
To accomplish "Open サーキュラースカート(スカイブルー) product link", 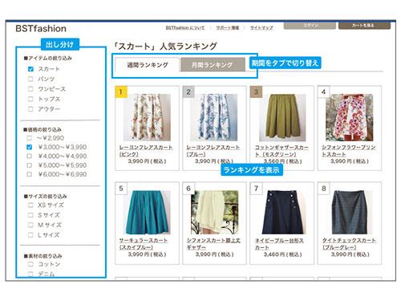I will pyautogui.click(x=144, y=244).
